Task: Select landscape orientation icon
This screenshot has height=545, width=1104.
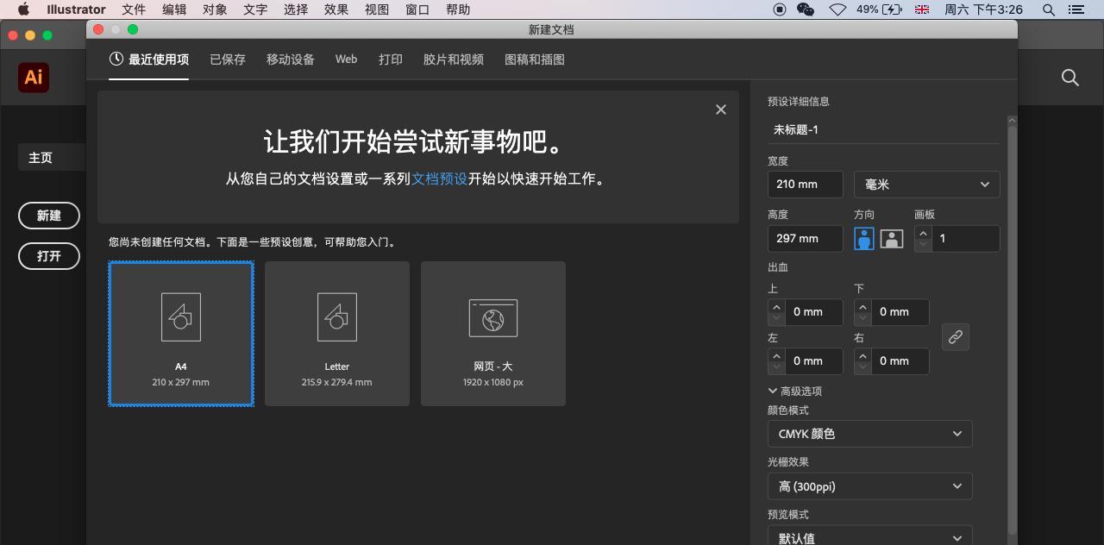Action: click(x=892, y=239)
